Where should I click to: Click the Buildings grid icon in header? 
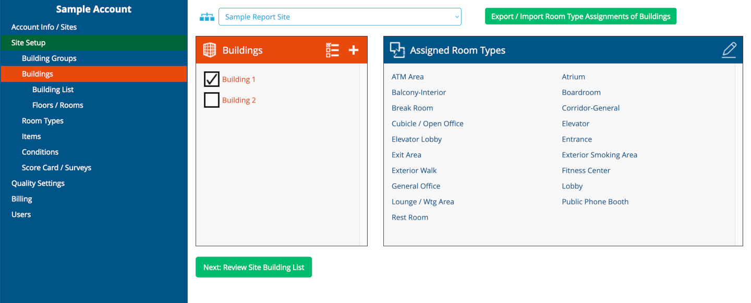point(209,50)
